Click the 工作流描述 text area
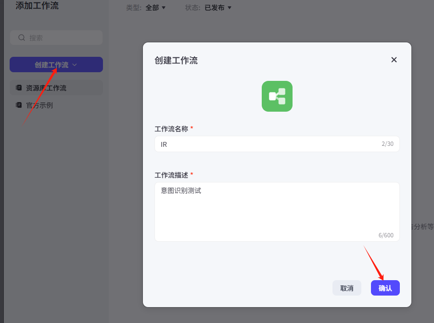 tap(277, 212)
